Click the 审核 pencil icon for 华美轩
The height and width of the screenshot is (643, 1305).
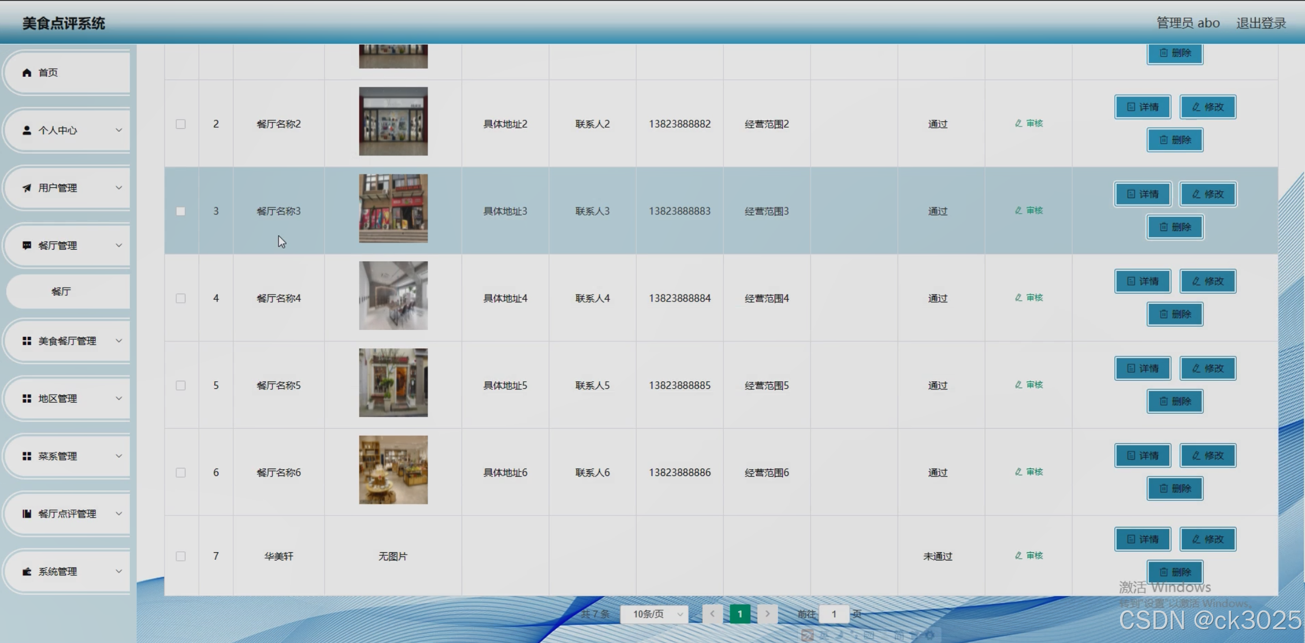(1018, 556)
